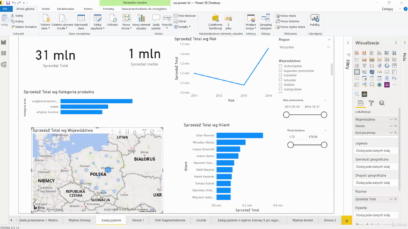Create Nowa miara
Screen dimensions: 408x229
[x=286, y=16]
